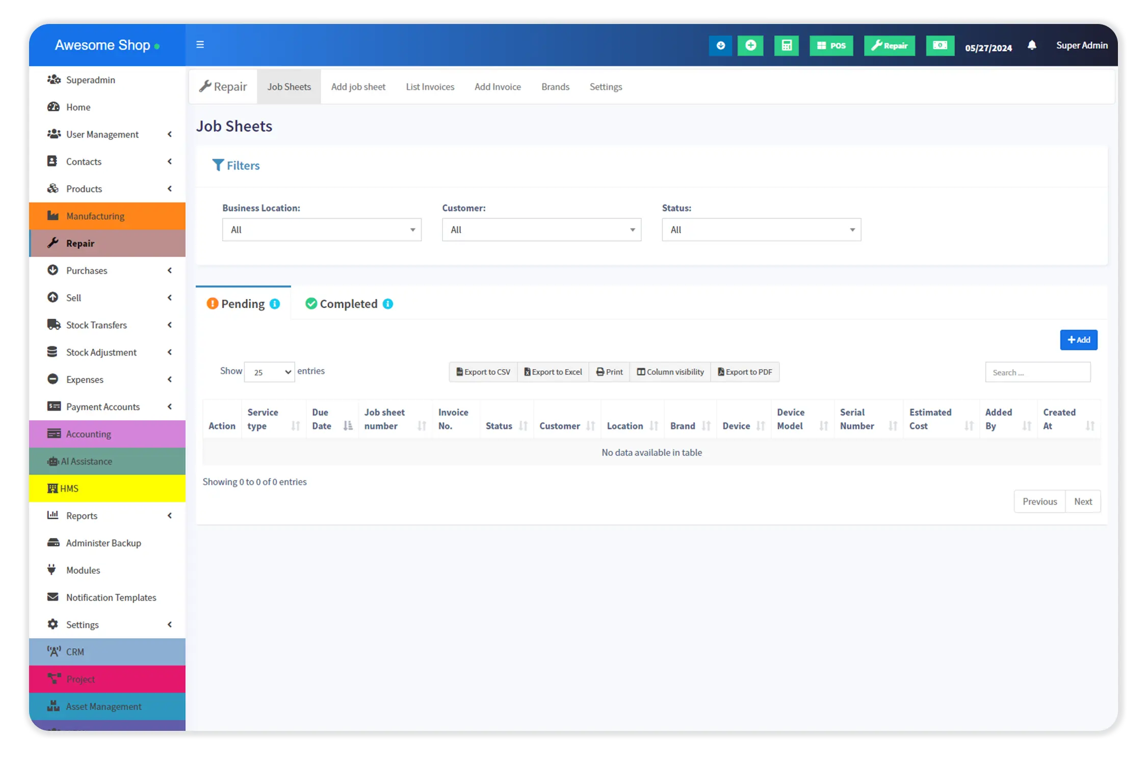1147x765 pixels.
Task: Toggle the Pending status tab
Action: 243,304
